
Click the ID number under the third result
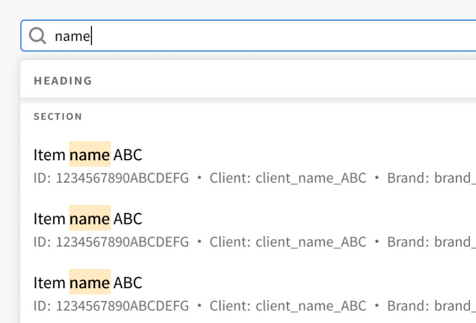[x=122, y=305]
